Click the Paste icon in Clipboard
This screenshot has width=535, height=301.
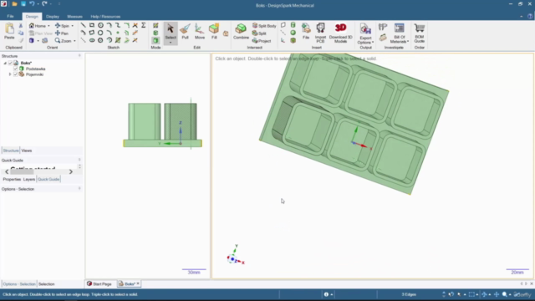click(9, 31)
